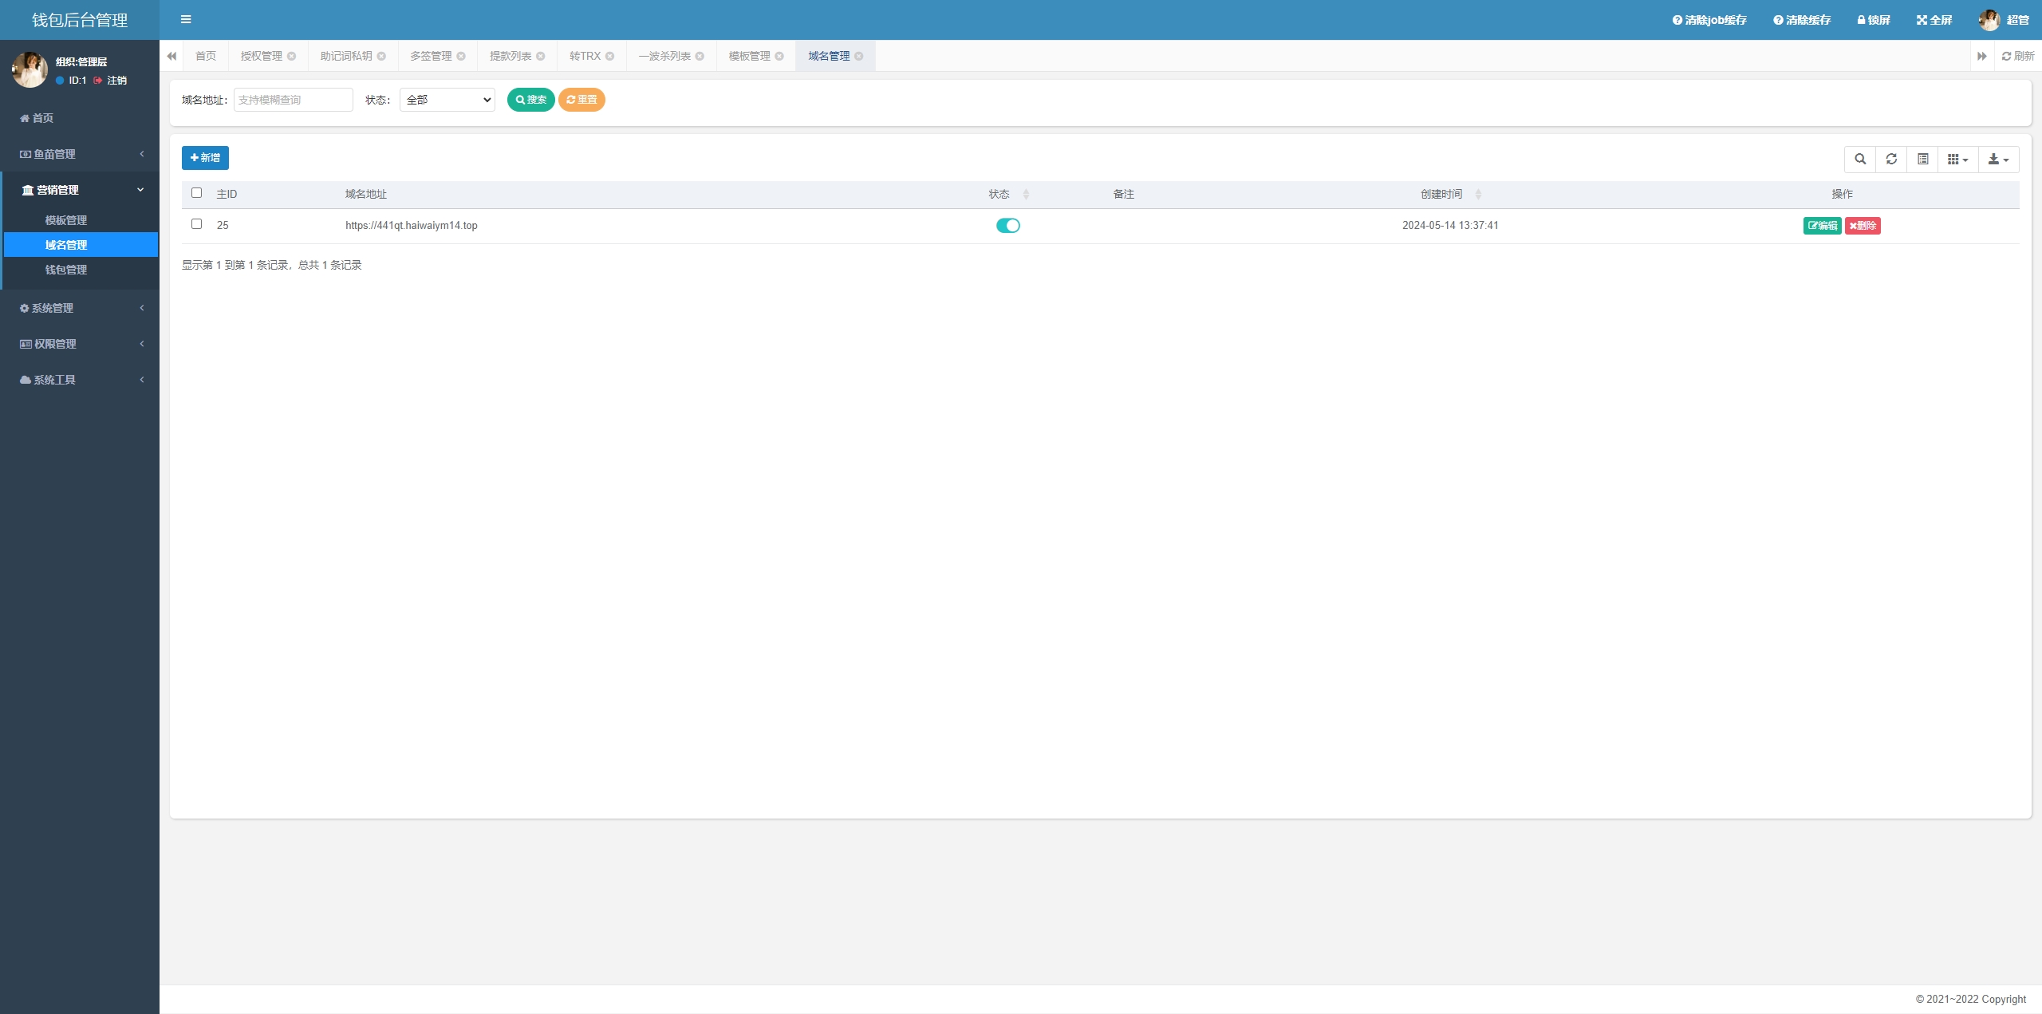Click the hamburger sidebar toggle icon
2042x1014 pixels.
(x=186, y=20)
